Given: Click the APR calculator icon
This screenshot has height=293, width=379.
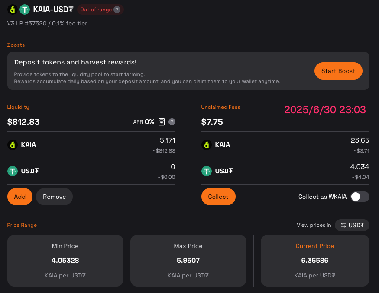Looking at the screenshot, I should [162, 122].
